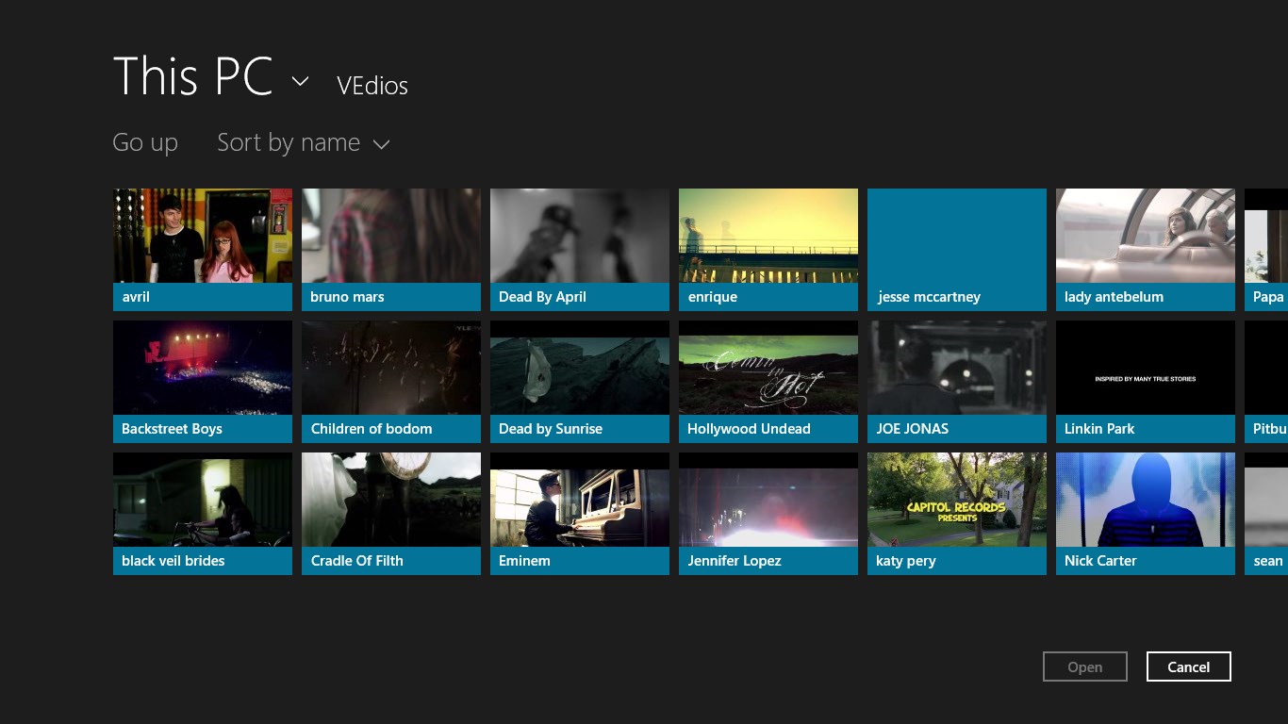The image size is (1288, 724).
Task: Pick the Cradle Of Filth thumbnail
Action: 391,514
